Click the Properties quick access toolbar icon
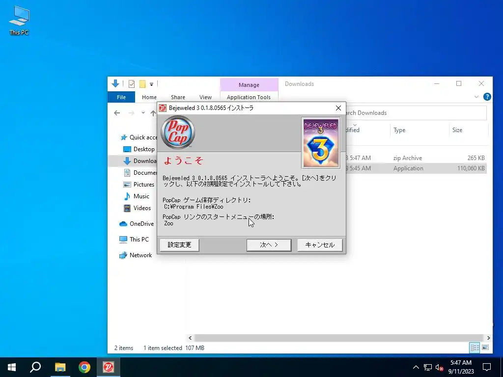Screen dimensions: 503x377 coord(132,84)
